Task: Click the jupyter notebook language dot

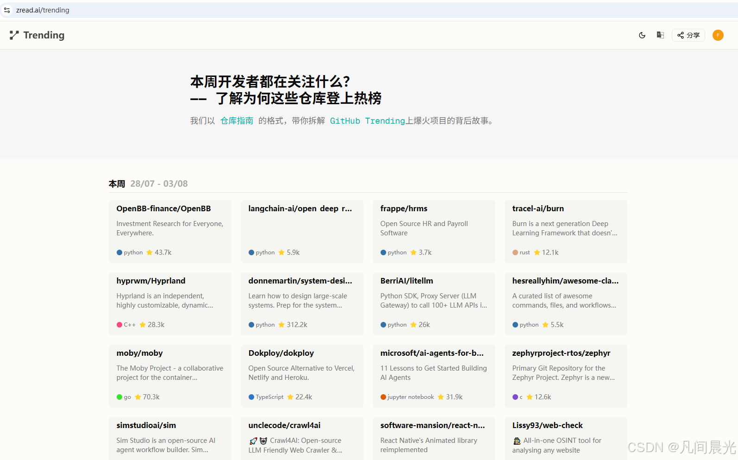Action: coord(383,397)
